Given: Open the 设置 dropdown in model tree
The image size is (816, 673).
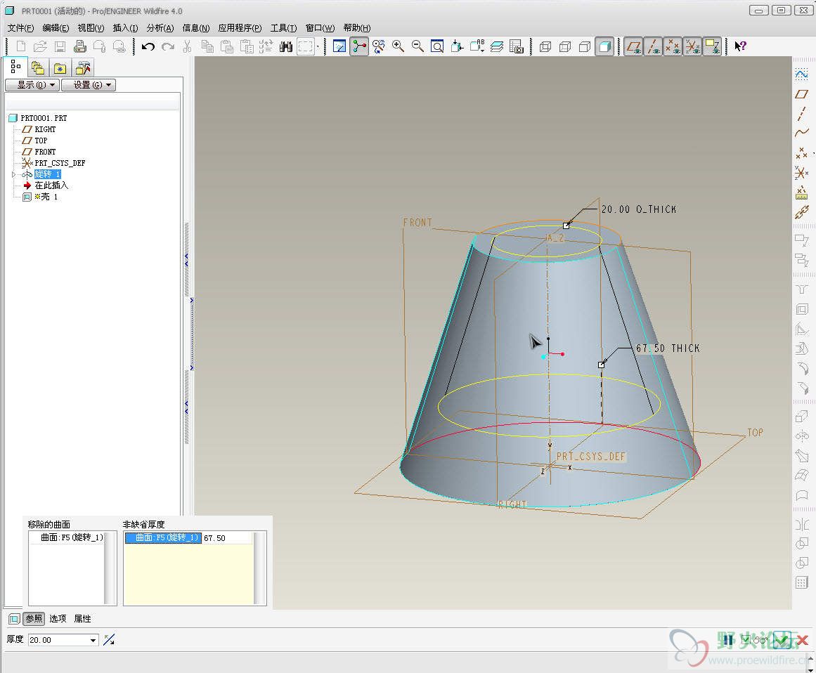Looking at the screenshot, I should 89,85.
